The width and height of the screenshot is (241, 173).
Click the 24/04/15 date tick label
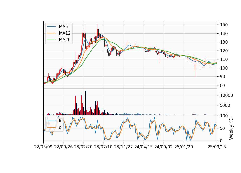click(144, 147)
